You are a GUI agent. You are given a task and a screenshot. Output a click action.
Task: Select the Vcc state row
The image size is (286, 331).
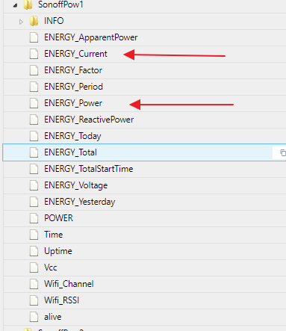pos(145,267)
